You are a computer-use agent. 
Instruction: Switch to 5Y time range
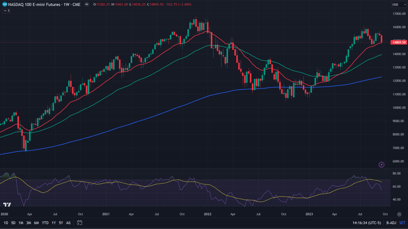[61, 223]
